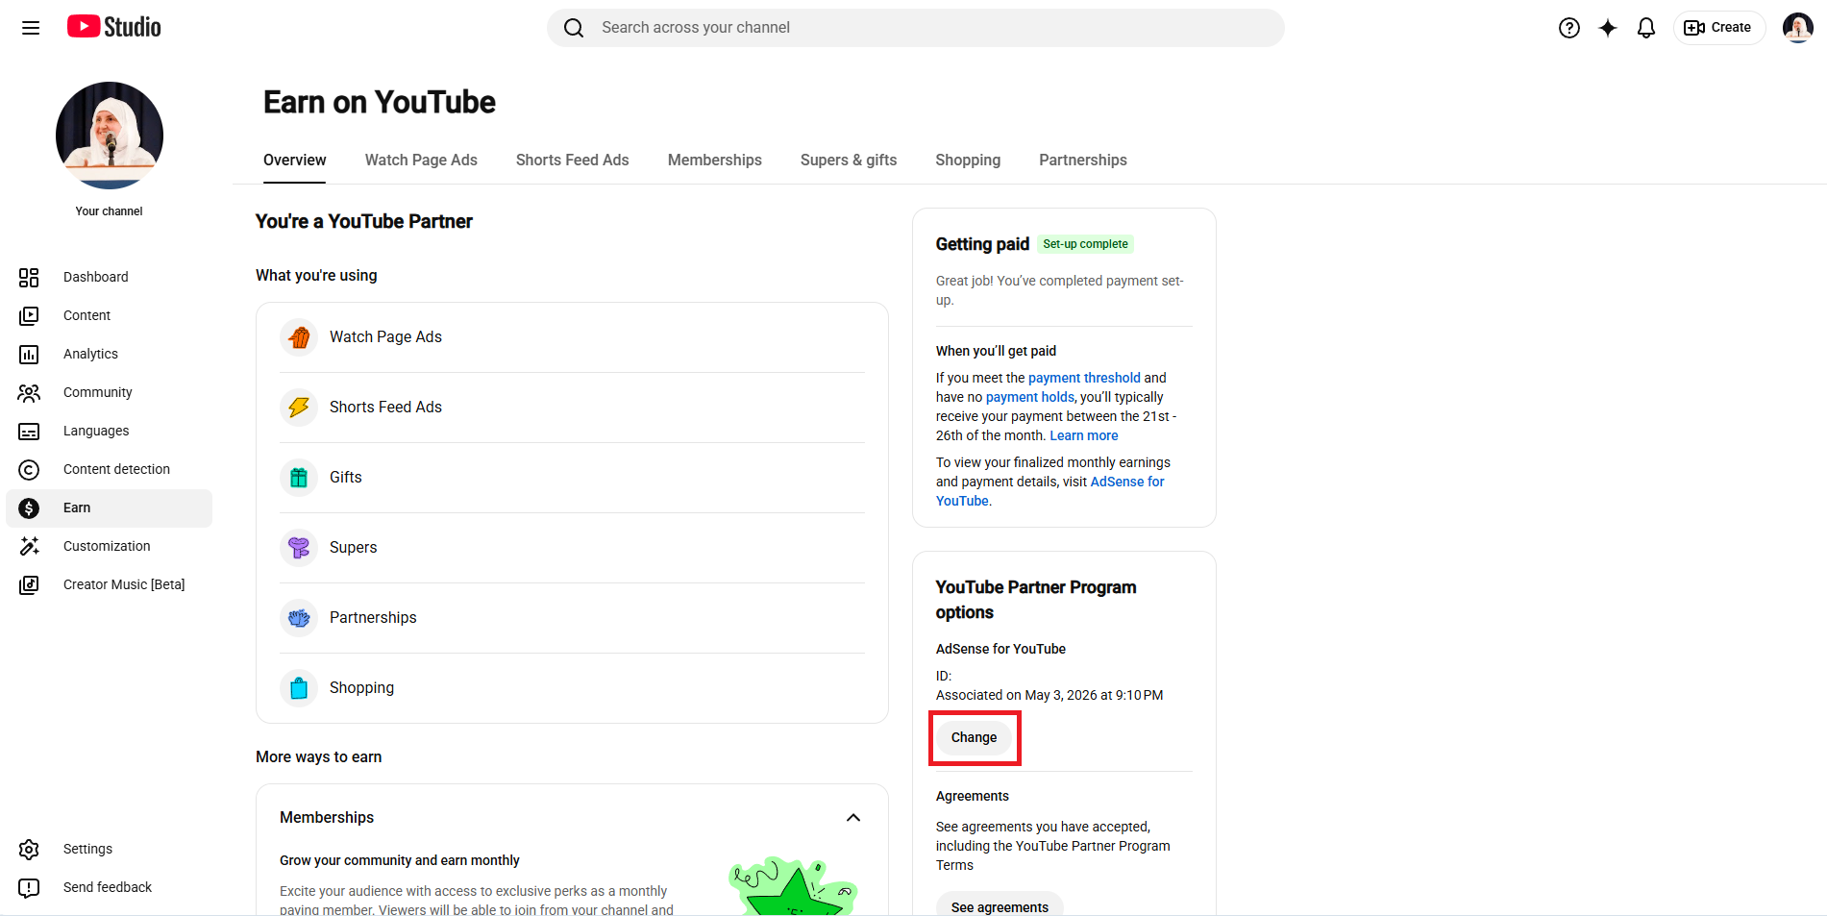
Task: Switch to the Overview tab
Action: point(295,160)
